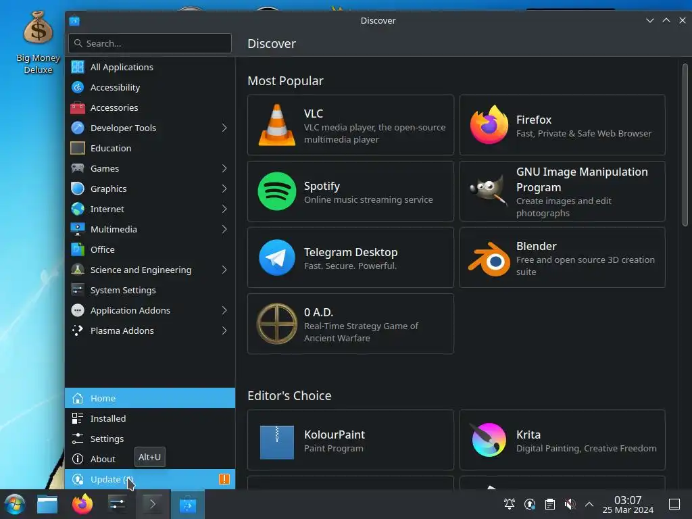
Task: Open GNU Image Manipulation Program card
Action: pyautogui.click(x=562, y=191)
